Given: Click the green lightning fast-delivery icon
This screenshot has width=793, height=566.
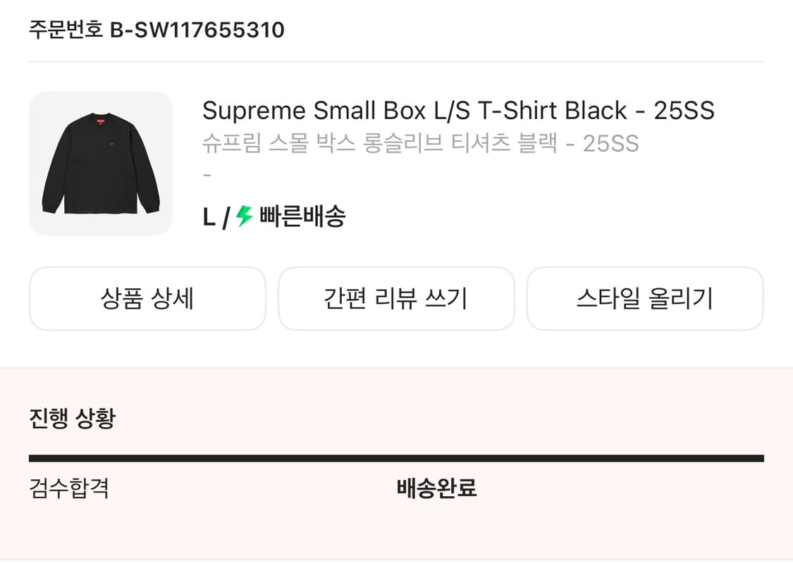Looking at the screenshot, I should [244, 216].
